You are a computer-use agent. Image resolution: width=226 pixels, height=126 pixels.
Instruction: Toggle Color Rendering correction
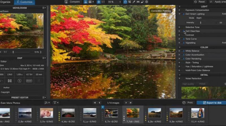point(184,59)
